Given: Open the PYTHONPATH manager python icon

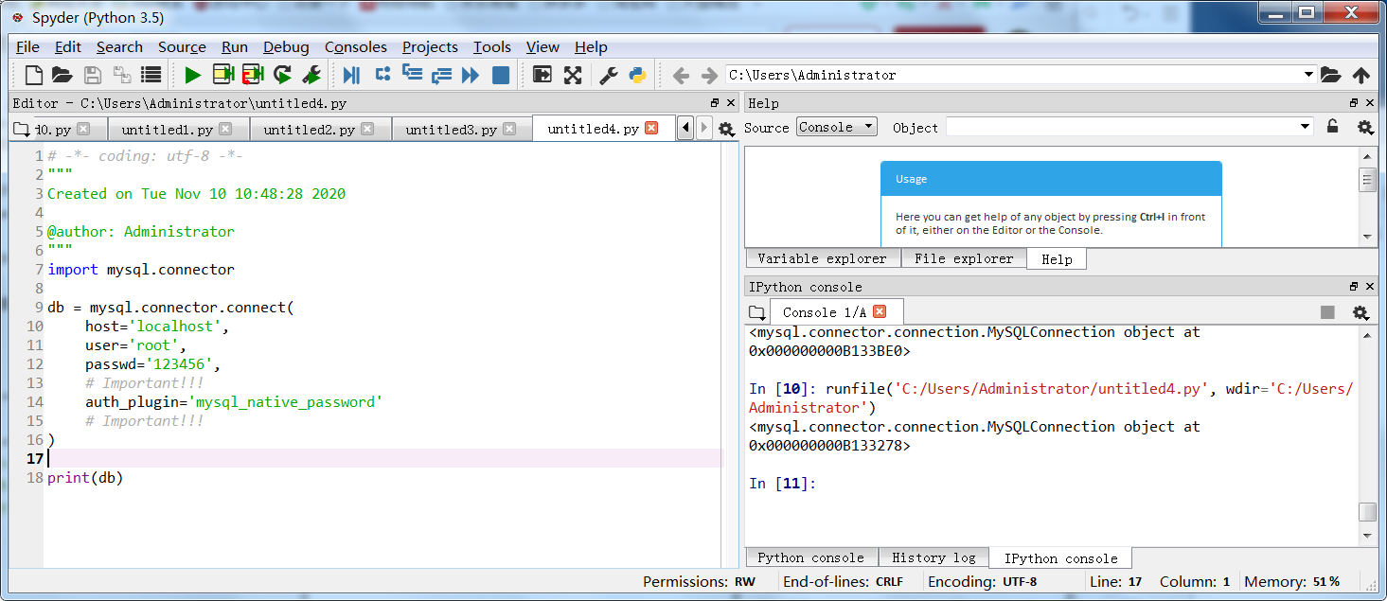Looking at the screenshot, I should (x=637, y=75).
